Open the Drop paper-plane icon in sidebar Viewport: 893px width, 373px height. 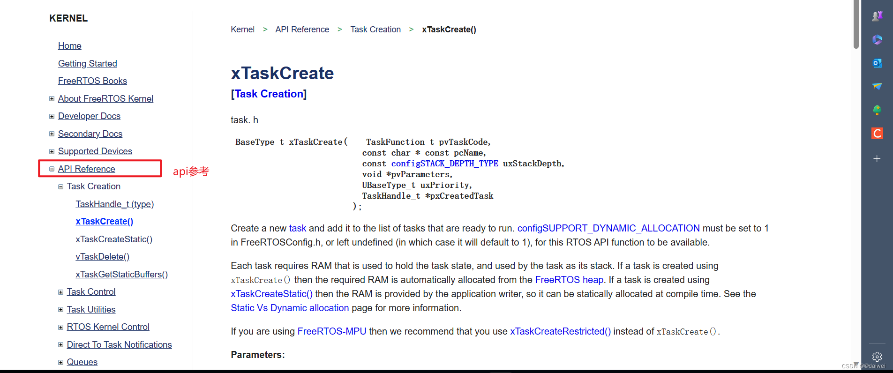click(877, 86)
